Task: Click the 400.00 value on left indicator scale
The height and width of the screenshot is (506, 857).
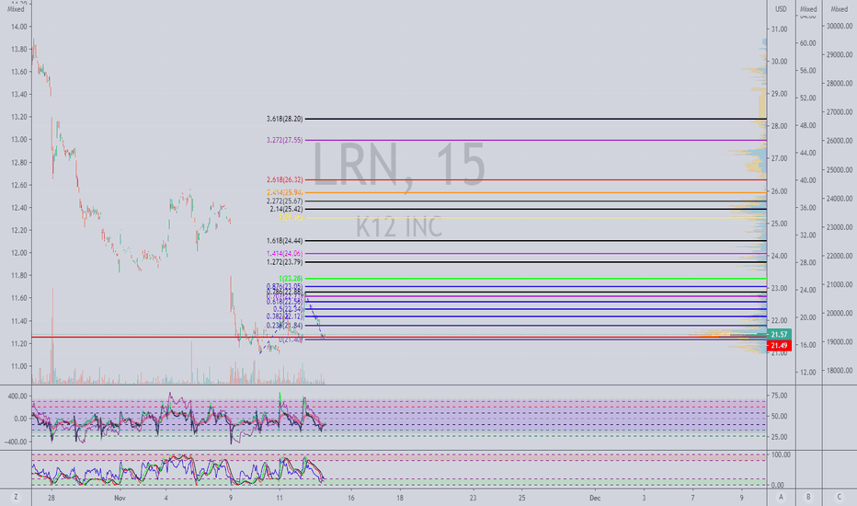Action: pos(17,396)
